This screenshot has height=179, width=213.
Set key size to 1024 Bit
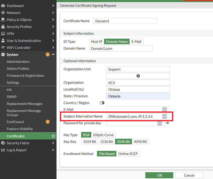pos(90,142)
